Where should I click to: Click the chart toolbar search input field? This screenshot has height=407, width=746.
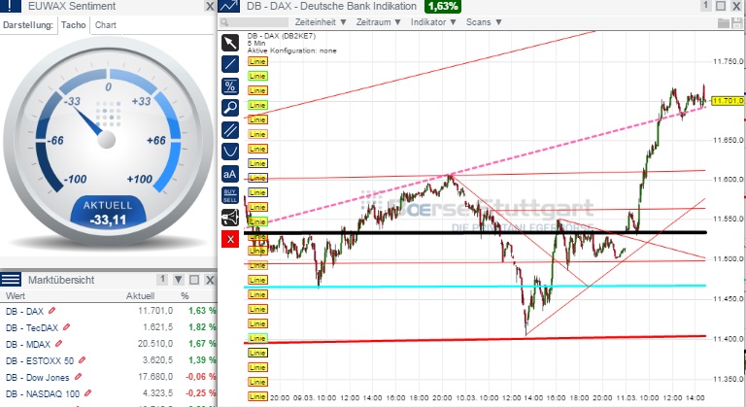pos(258,22)
